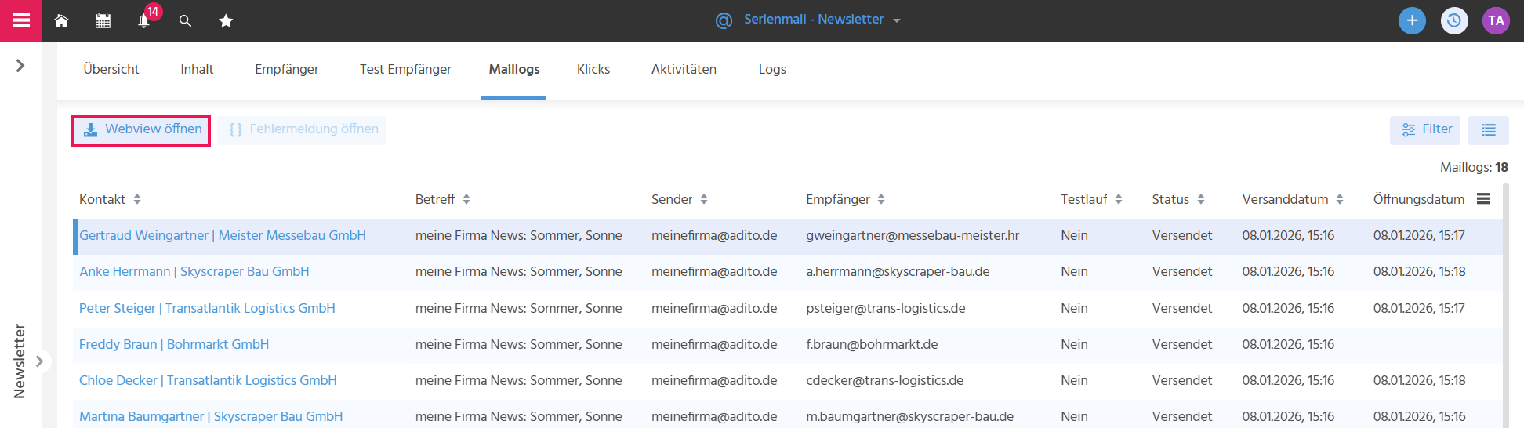Image resolution: width=1524 pixels, height=428 pixels.
Task: Click the Maillogs: 18 count label
Action: click(x=1474, y=167)
